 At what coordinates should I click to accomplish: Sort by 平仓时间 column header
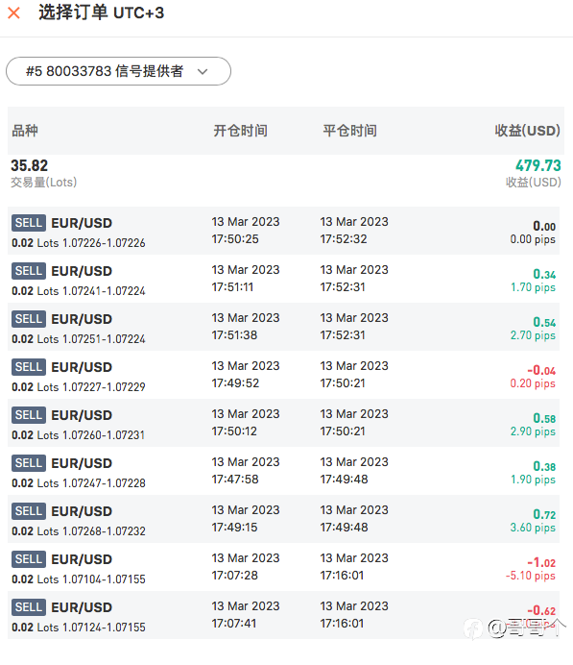tap(349, 131)
